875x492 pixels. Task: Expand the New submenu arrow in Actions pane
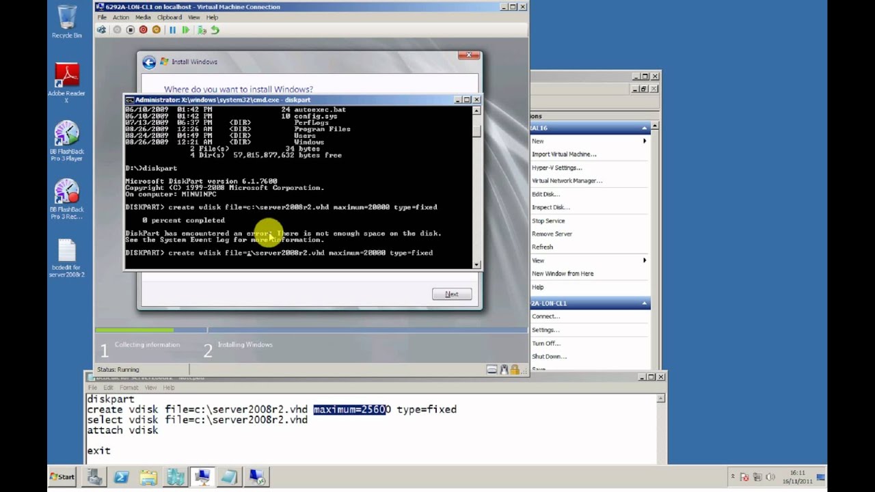point(644,141)
